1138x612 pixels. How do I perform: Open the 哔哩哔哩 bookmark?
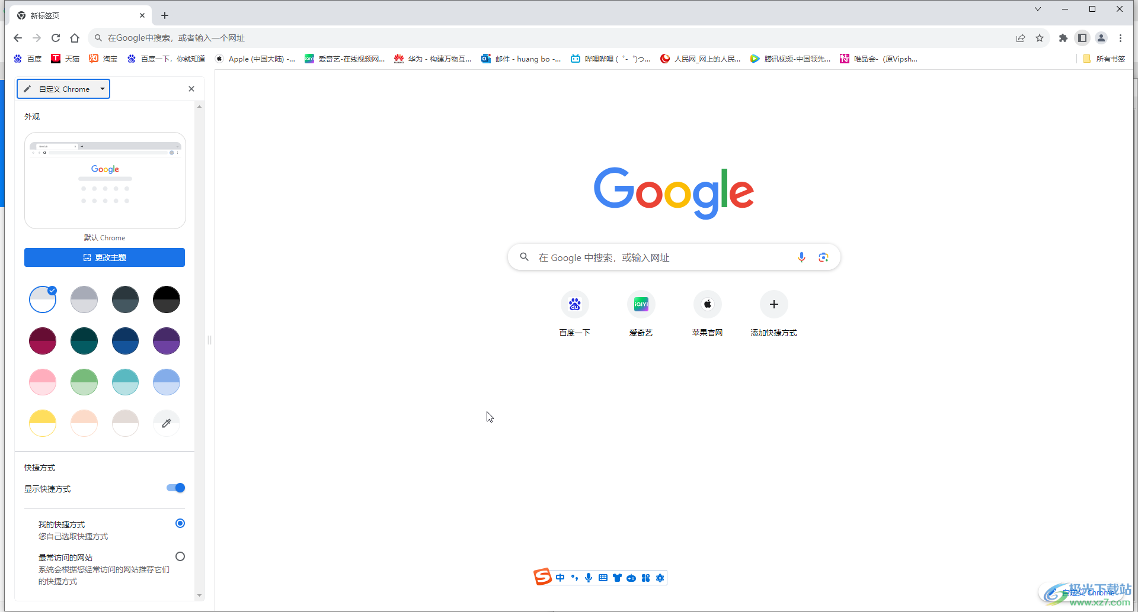pyautogui.click(x=610, y=59)
